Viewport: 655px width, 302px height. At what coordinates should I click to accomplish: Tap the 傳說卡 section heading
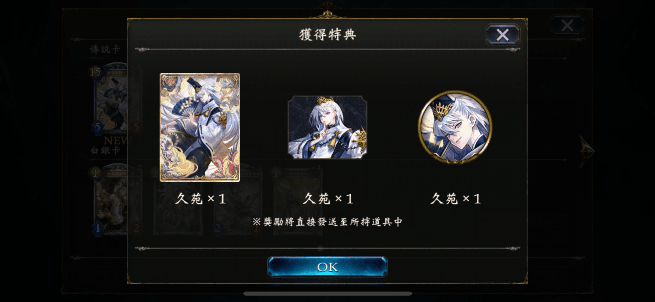(x=105, y=49)
